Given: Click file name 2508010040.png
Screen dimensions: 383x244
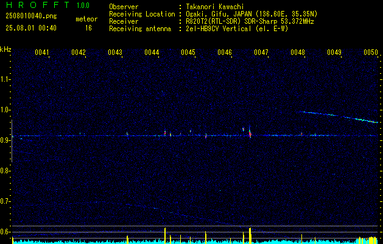Looking at the screenshot, I should tap(31, 16).
